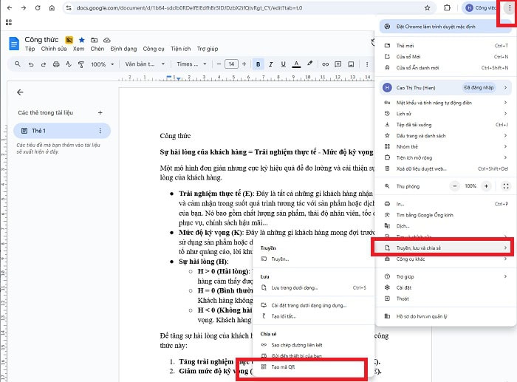This screenshot has height=382, width=517.
Task: Decrease the font size with minus
Action: pyautogui.click(x=219, y=64)
